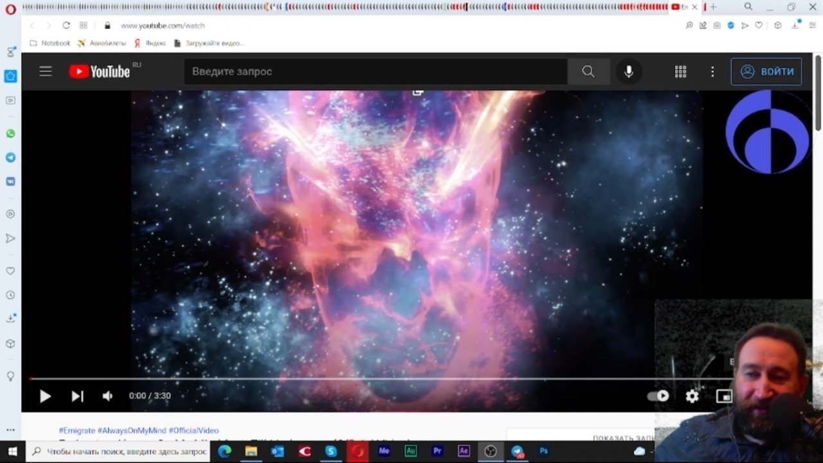Open a new tab with plus button
The width and height of the screenshot is (823, 463).
[713, 7]
